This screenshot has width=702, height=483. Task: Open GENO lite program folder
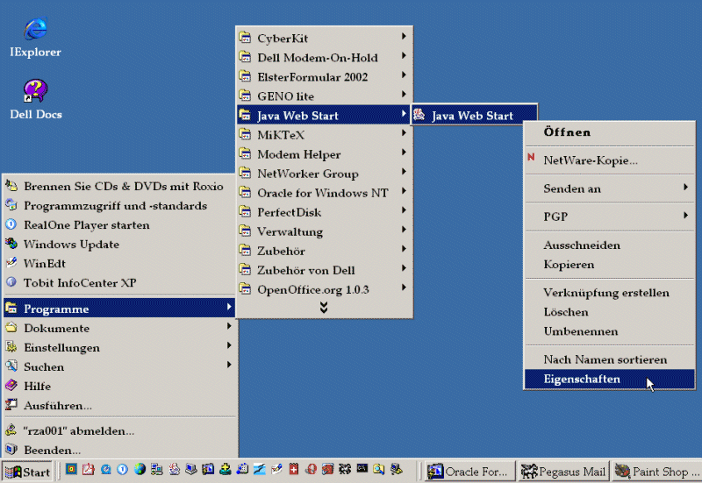pyautogui.click(x=324, y=96)
